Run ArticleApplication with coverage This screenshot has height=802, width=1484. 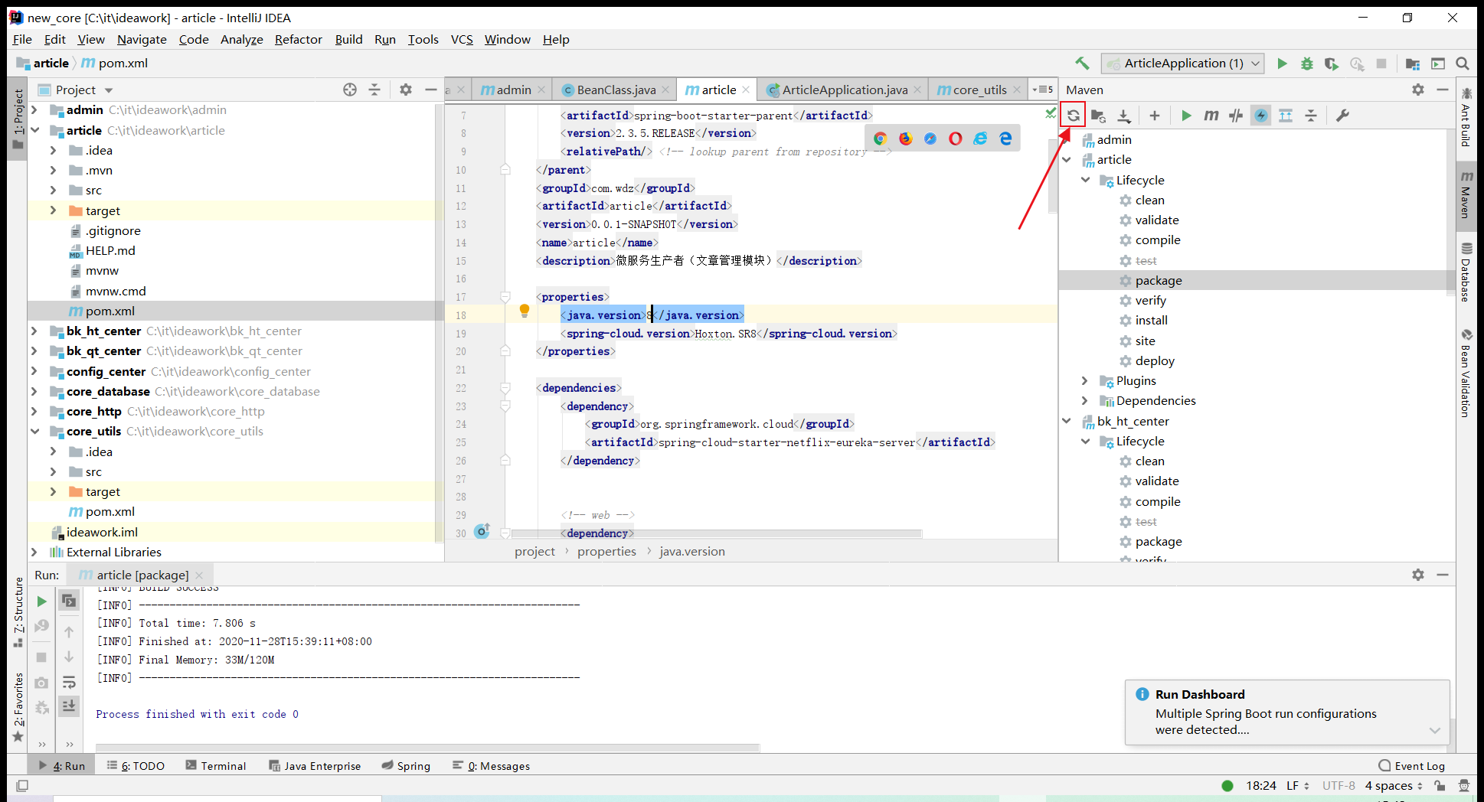[1331, 64]
